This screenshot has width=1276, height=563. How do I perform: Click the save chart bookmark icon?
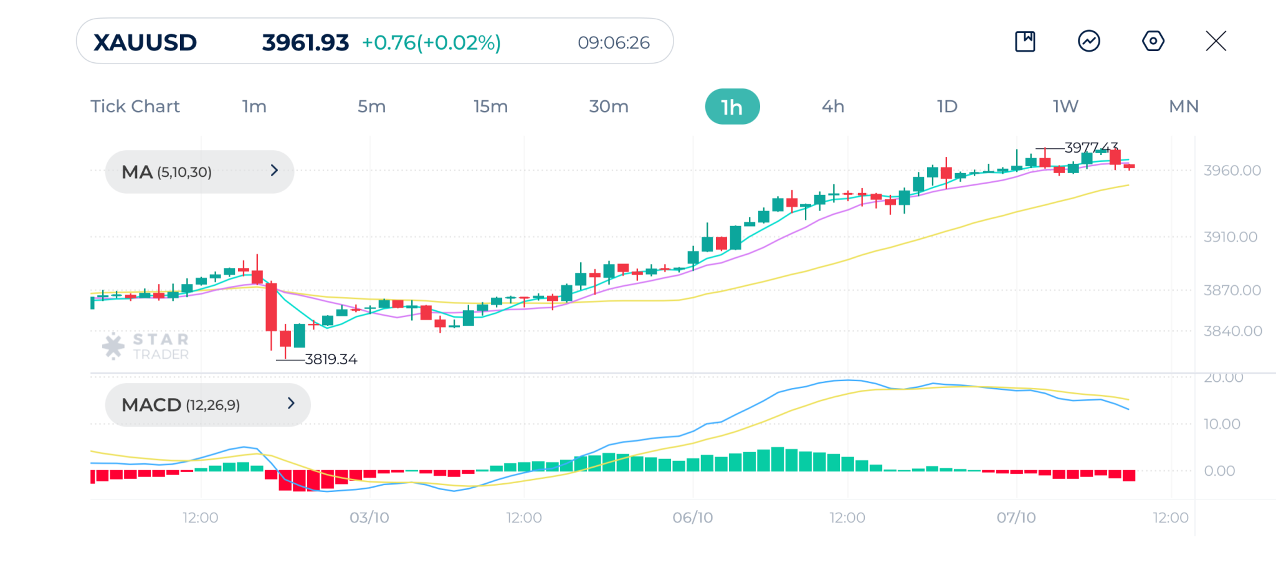tap(1025, 42)
